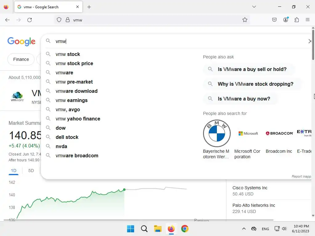Click the ENG language indicator
The image size is (315, 236).
click(265, 229)
